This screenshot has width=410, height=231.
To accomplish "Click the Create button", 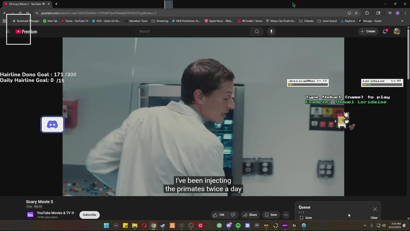I will coord(368,31).
